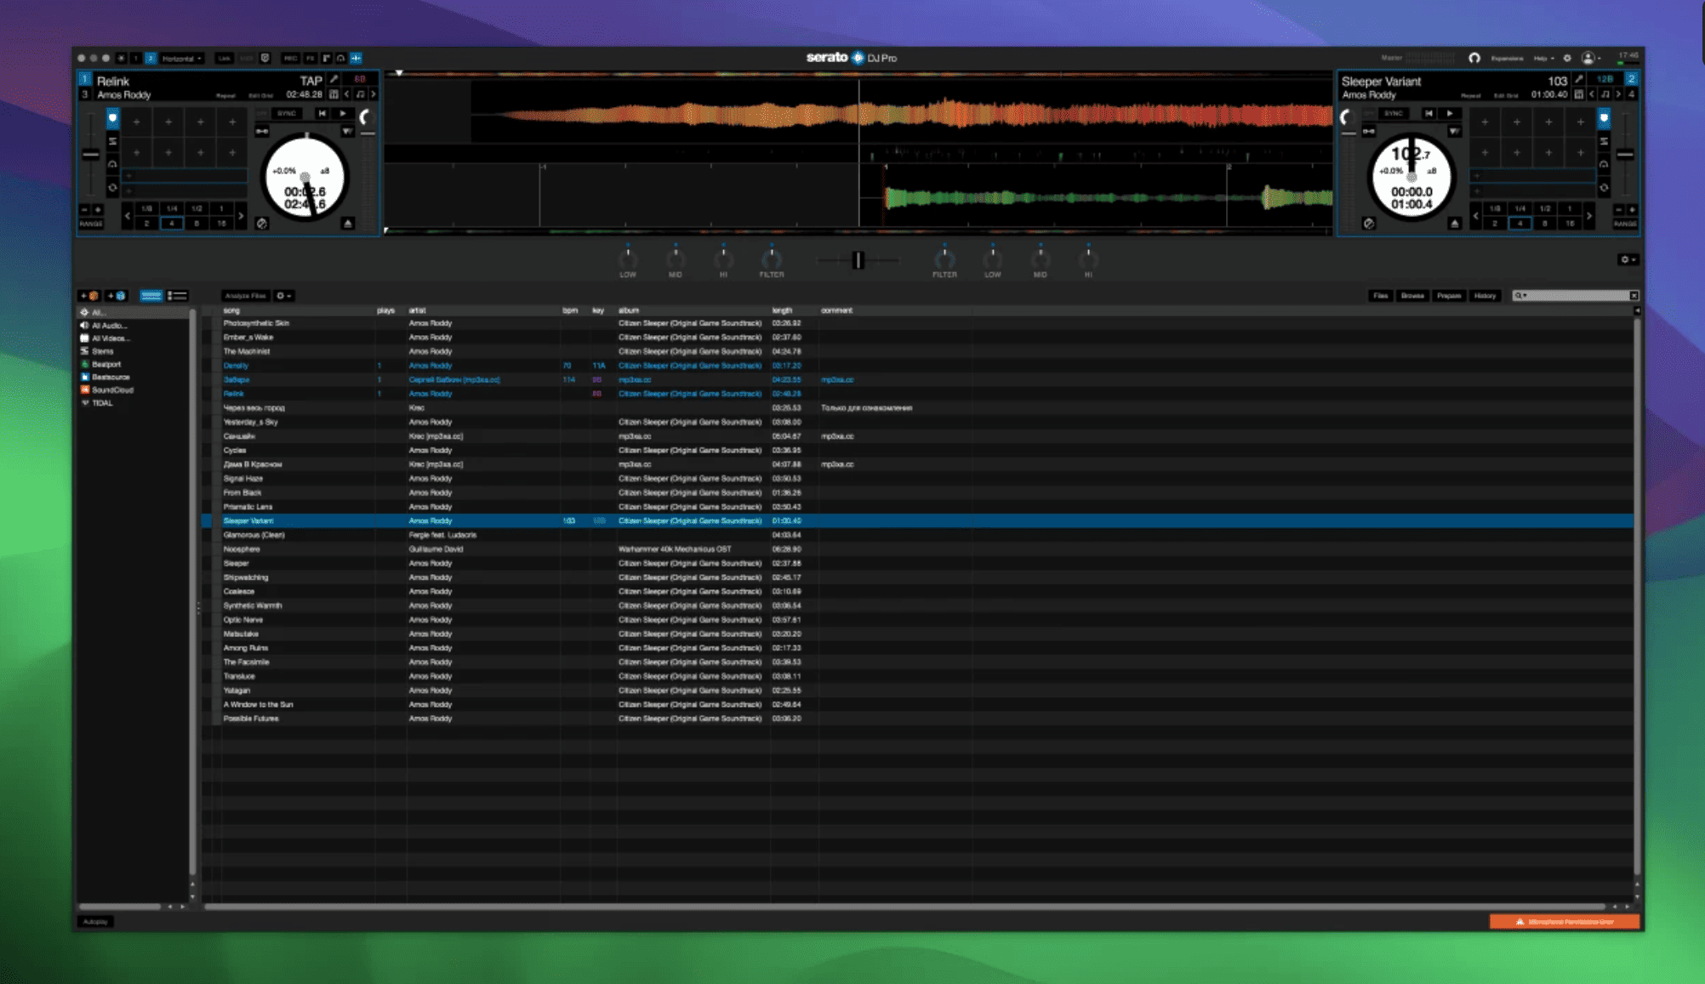Toggle Link button in top toolbar

click(x=224, y=58)
